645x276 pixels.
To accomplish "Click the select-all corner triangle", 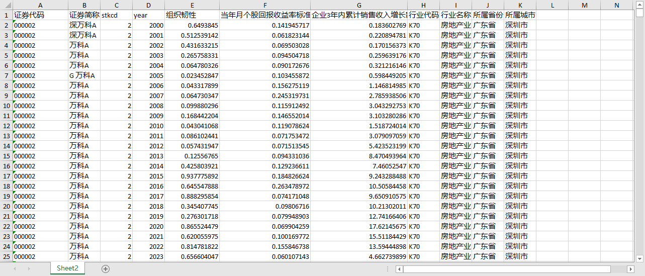I will (6, 5).
